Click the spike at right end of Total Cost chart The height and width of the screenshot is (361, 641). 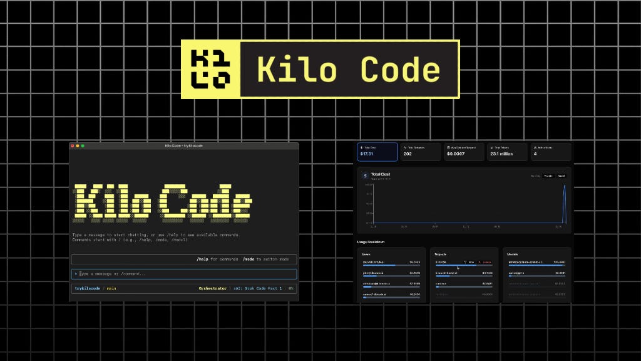[565, 204]
